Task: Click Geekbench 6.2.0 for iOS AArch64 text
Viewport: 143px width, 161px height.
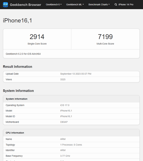Action: pyautogui.click(x=23, y=54)
